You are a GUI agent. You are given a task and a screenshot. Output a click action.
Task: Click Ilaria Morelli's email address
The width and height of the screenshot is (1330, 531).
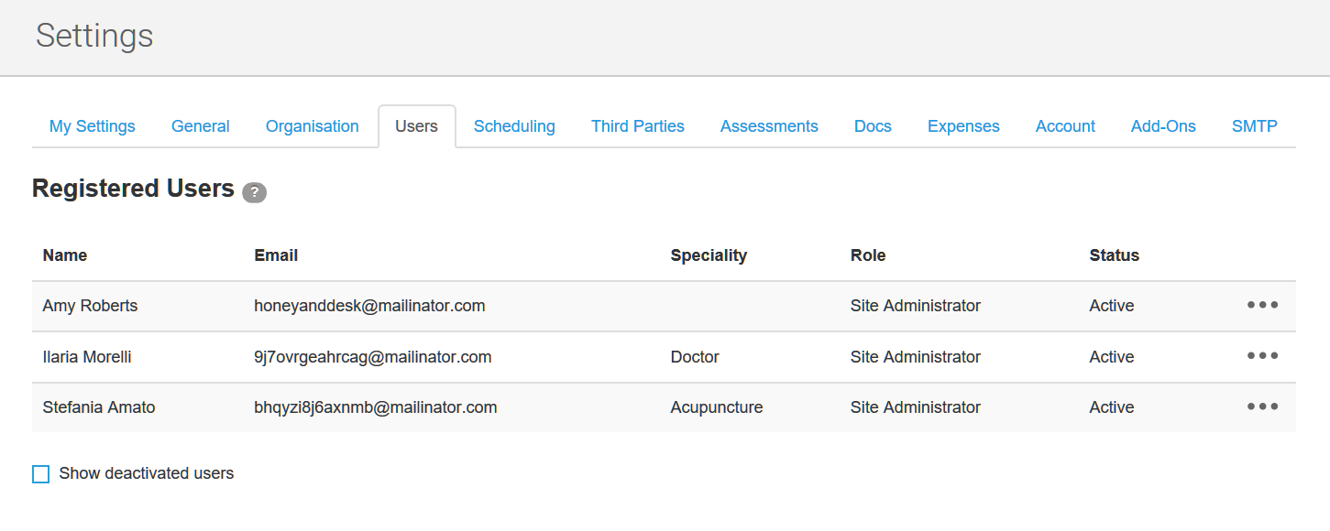pos(372,357)
